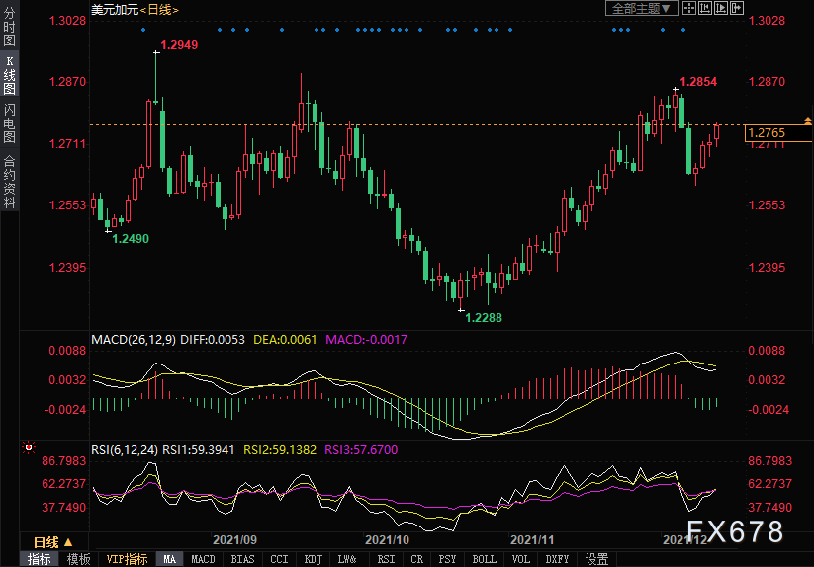Image resolution: width=814 pixels, height=567 pixels.
Task: Click the current price label 1.2765
Action: coord(768,133)
